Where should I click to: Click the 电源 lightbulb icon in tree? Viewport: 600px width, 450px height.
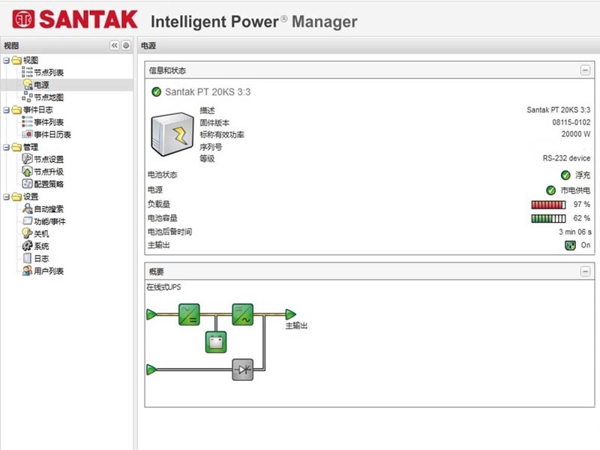click(x=27, y=85)
